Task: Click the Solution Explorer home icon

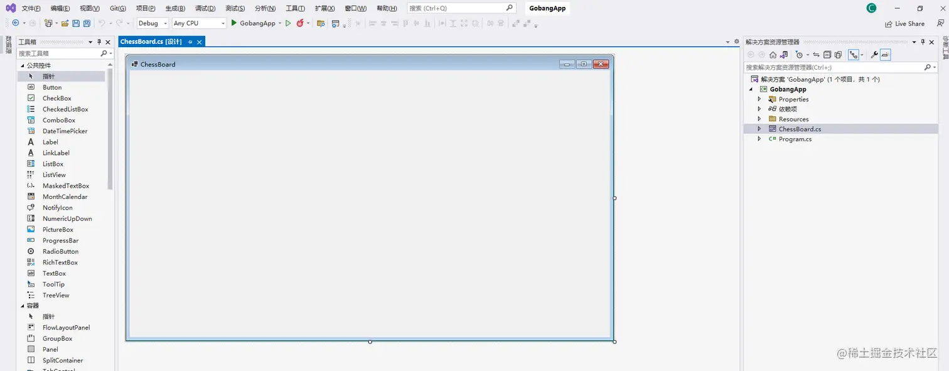Action: pyautogui.click(x=773, y=55)
